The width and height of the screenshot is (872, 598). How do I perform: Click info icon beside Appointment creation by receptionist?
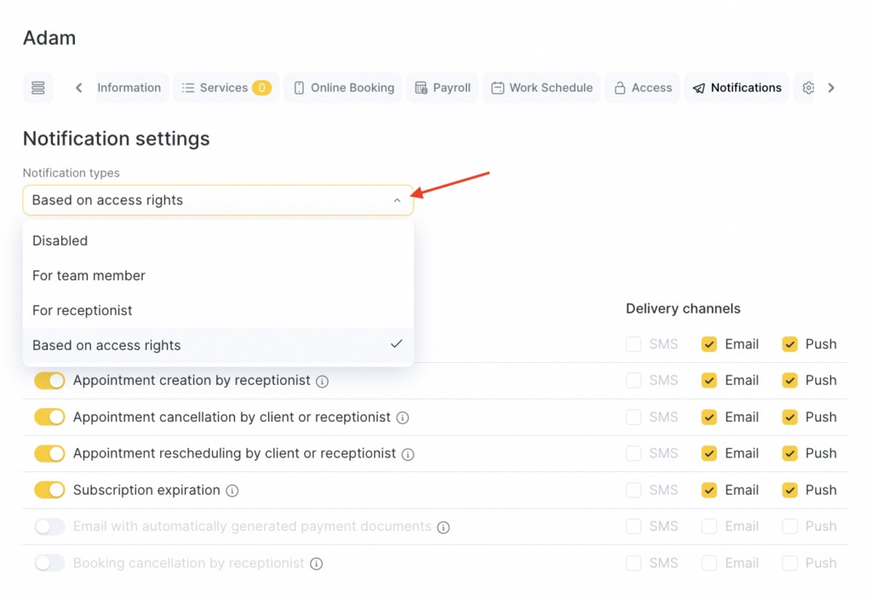[x=322, y=382]
